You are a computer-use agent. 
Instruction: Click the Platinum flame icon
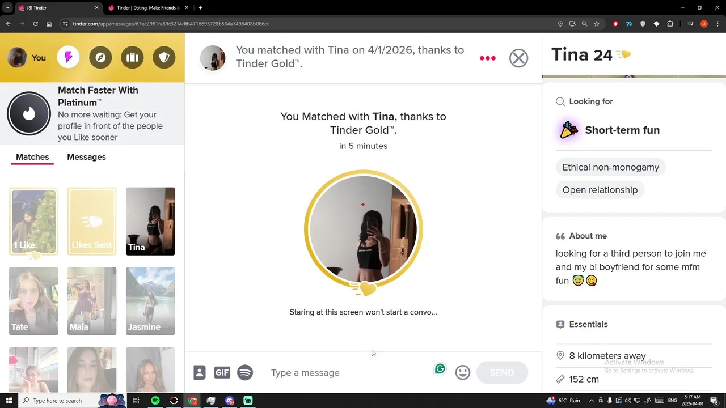pos(29,113)
